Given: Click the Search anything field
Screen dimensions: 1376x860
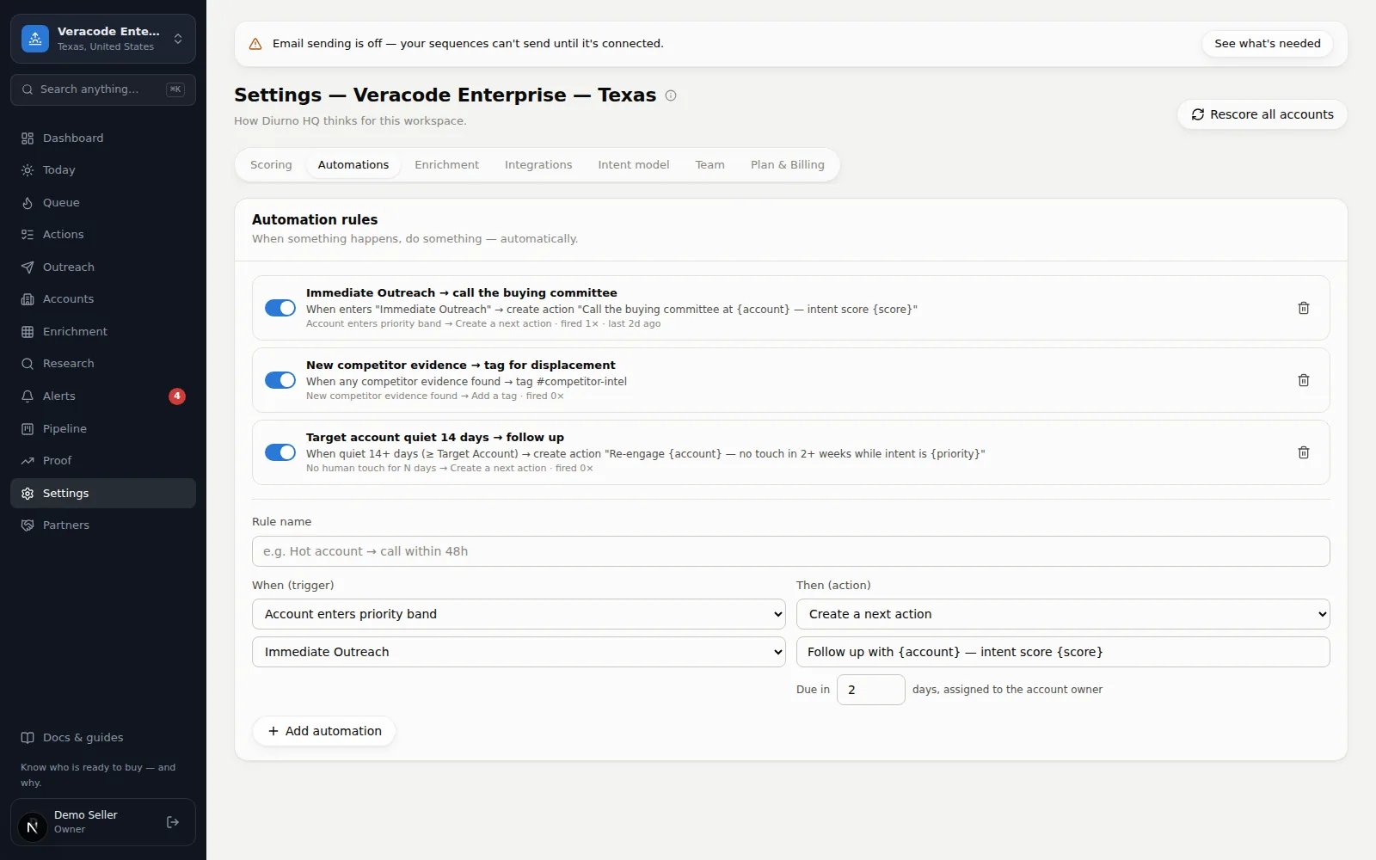Looking at the screenshot, I should click(x=103, y=89).
